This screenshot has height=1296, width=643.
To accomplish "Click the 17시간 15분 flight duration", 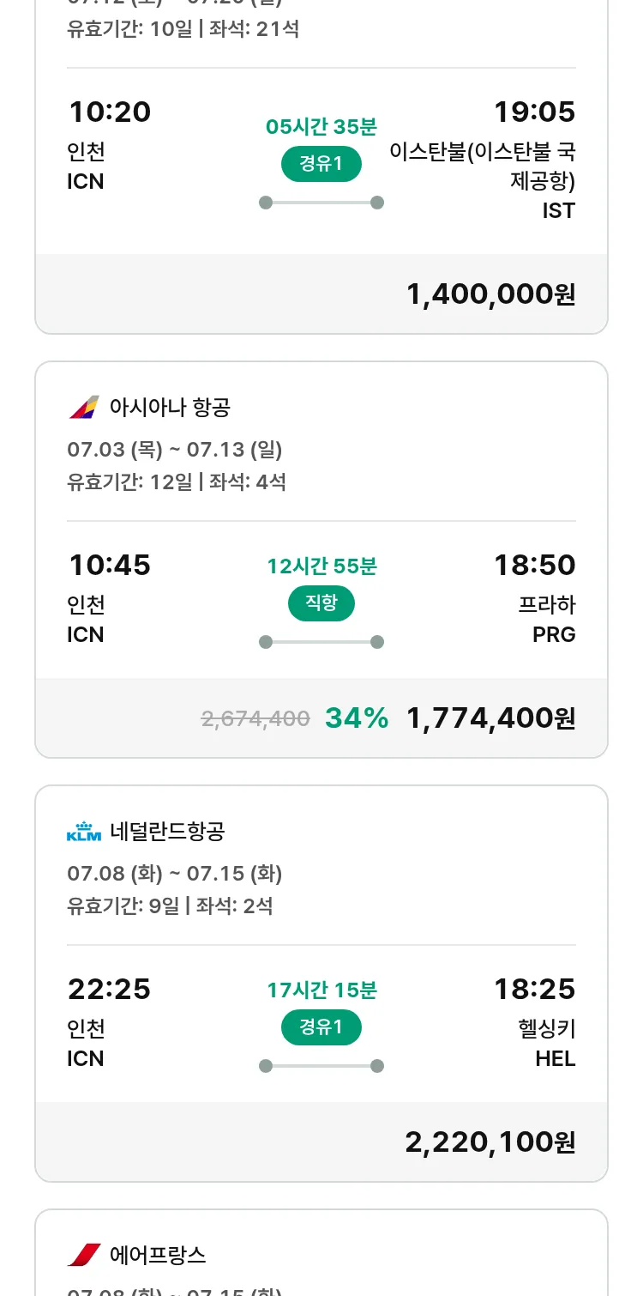I will [321, 990].
